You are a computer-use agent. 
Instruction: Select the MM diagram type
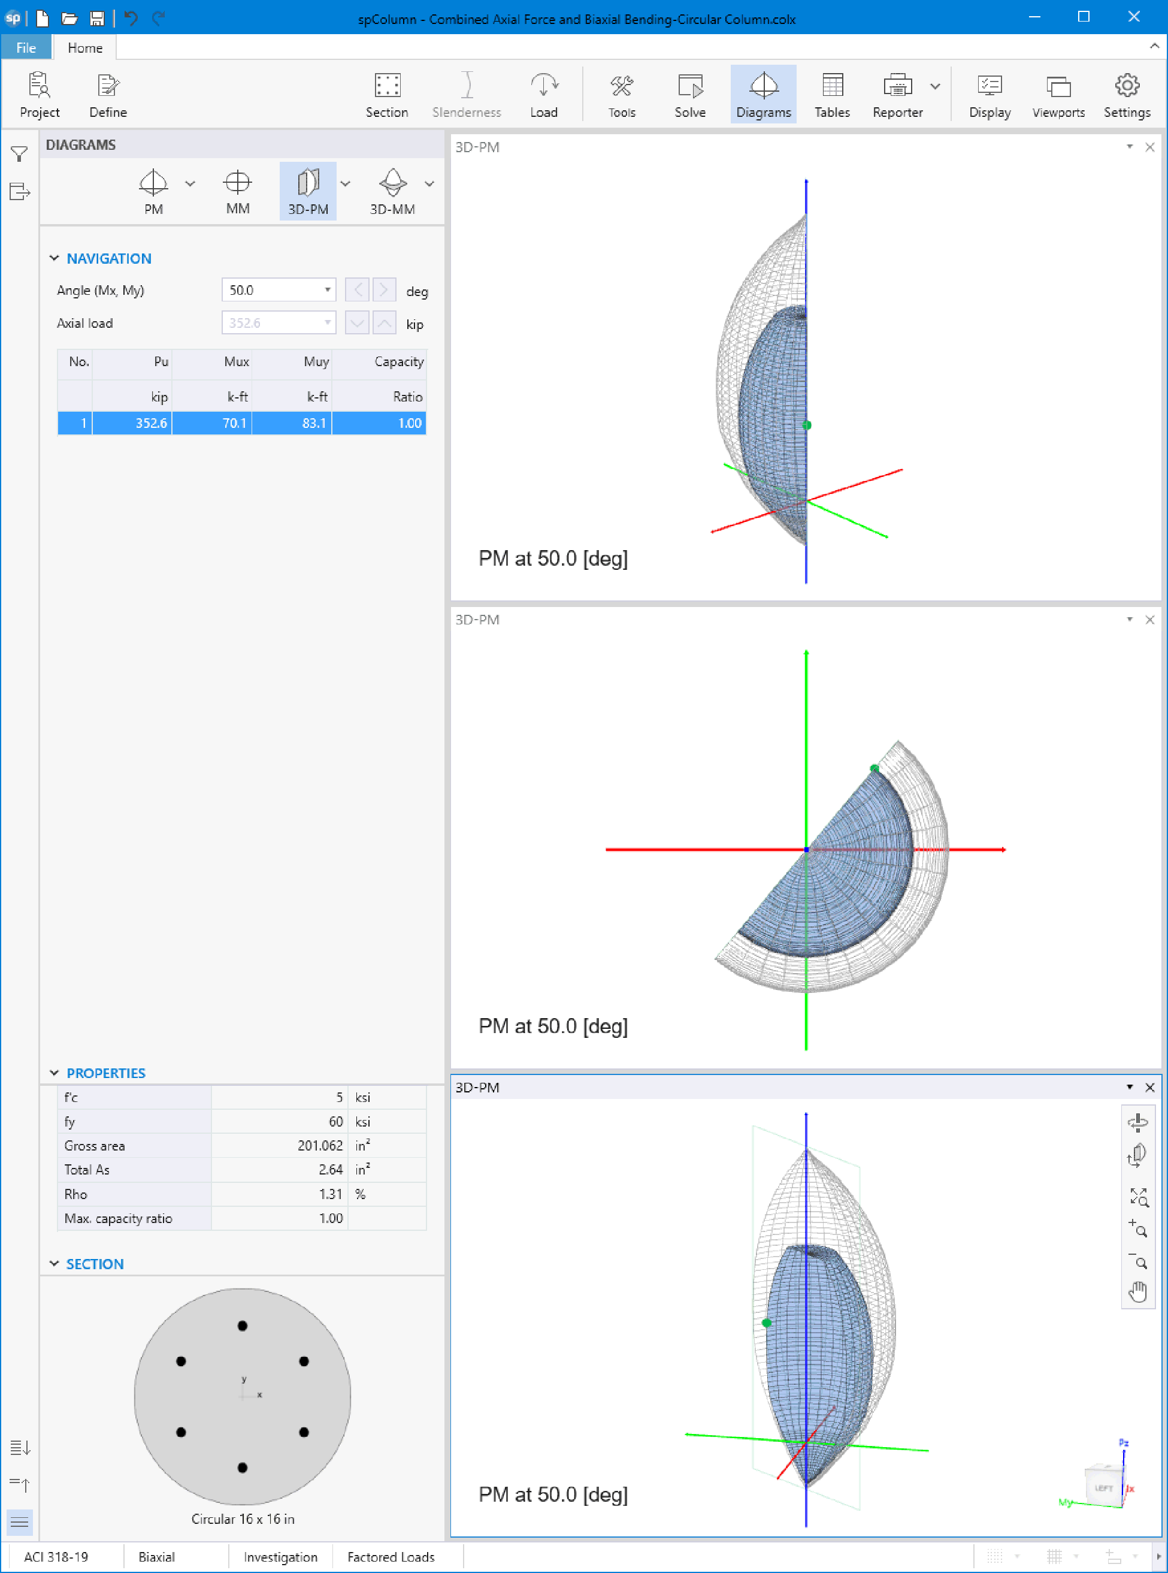point(238,191)
